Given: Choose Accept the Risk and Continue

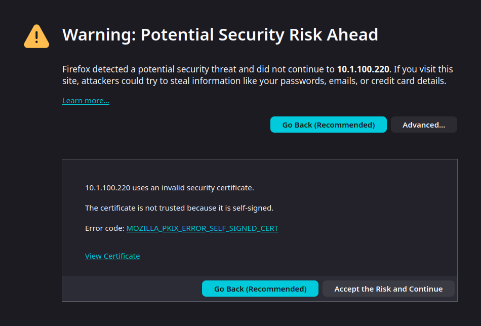Looking at the screenshot, I should coord(388,289).
